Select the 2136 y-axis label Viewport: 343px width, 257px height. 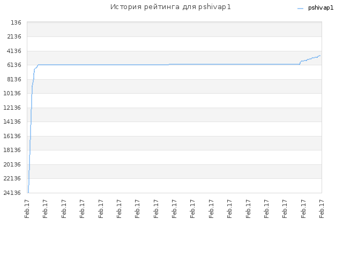pos(14,36)
